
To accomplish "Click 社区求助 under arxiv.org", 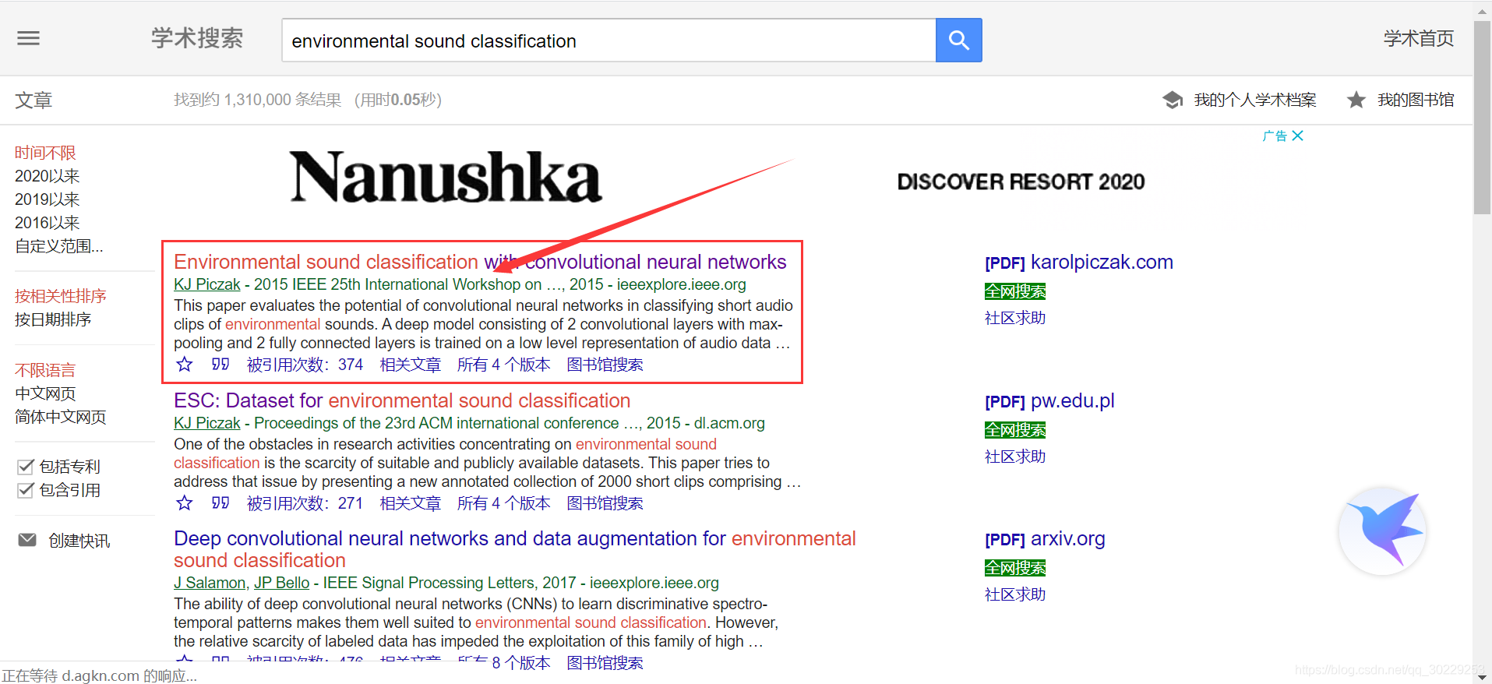I will (1015, 594).
